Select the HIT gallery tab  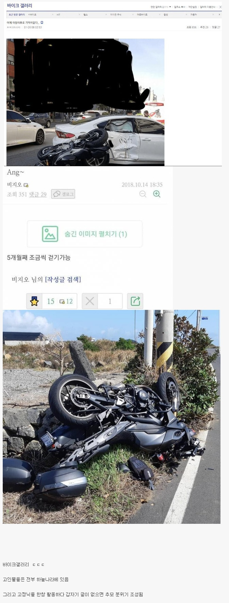59,15
